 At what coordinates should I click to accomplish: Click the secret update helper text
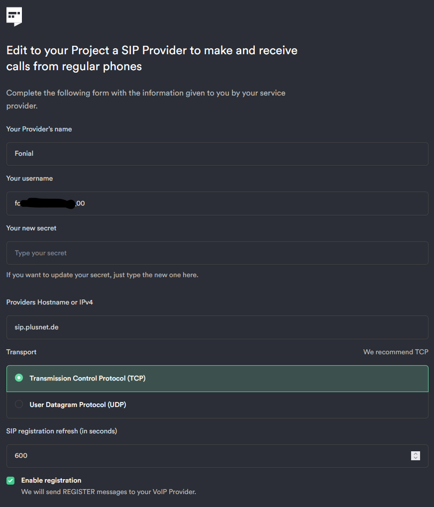pyautogui.click(x=102, y=274)
